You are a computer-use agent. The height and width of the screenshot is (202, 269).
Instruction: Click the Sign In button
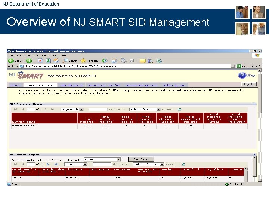pos(249,84)
